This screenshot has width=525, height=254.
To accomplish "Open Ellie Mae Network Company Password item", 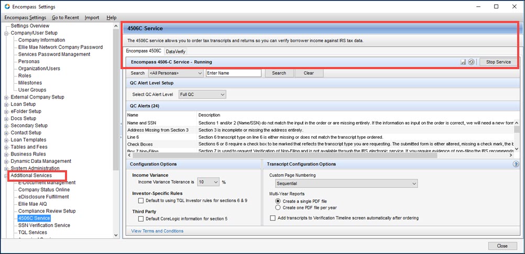I will pos(60,47).
